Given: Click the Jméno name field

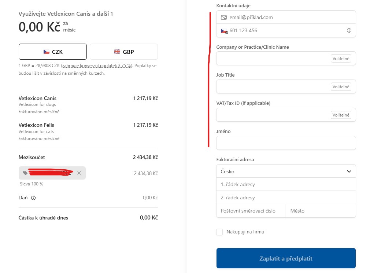Looking at the screenshot, I should click(x=286, y=143).
